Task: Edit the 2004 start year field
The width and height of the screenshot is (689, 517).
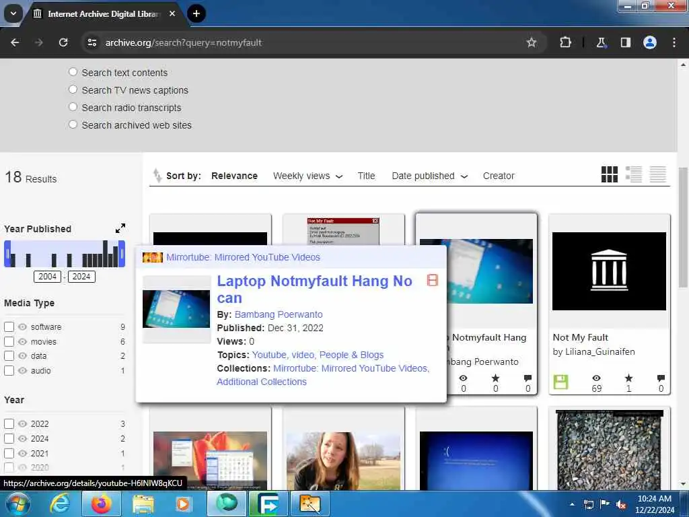Action: [x=48, y=277]
